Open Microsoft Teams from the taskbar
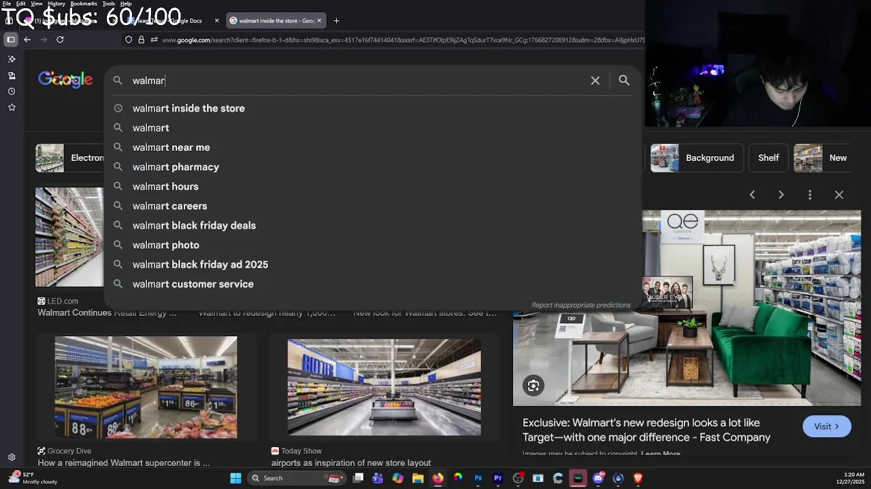 [x=378, y=478]
